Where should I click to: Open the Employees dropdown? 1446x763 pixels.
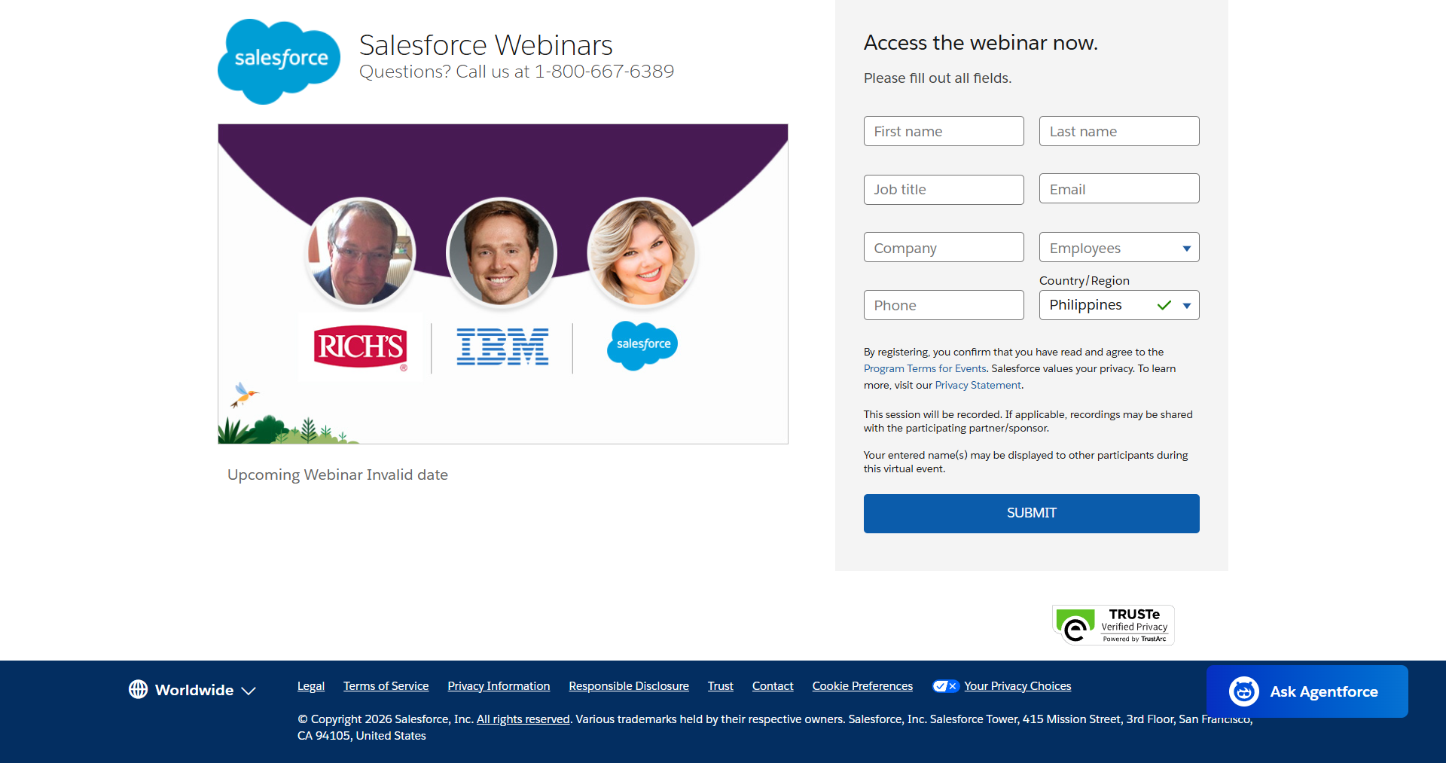click(x=1118, y=248)
